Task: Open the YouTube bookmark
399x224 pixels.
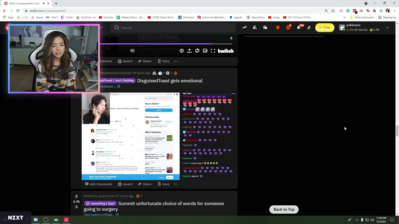Action: click(106, 17)
